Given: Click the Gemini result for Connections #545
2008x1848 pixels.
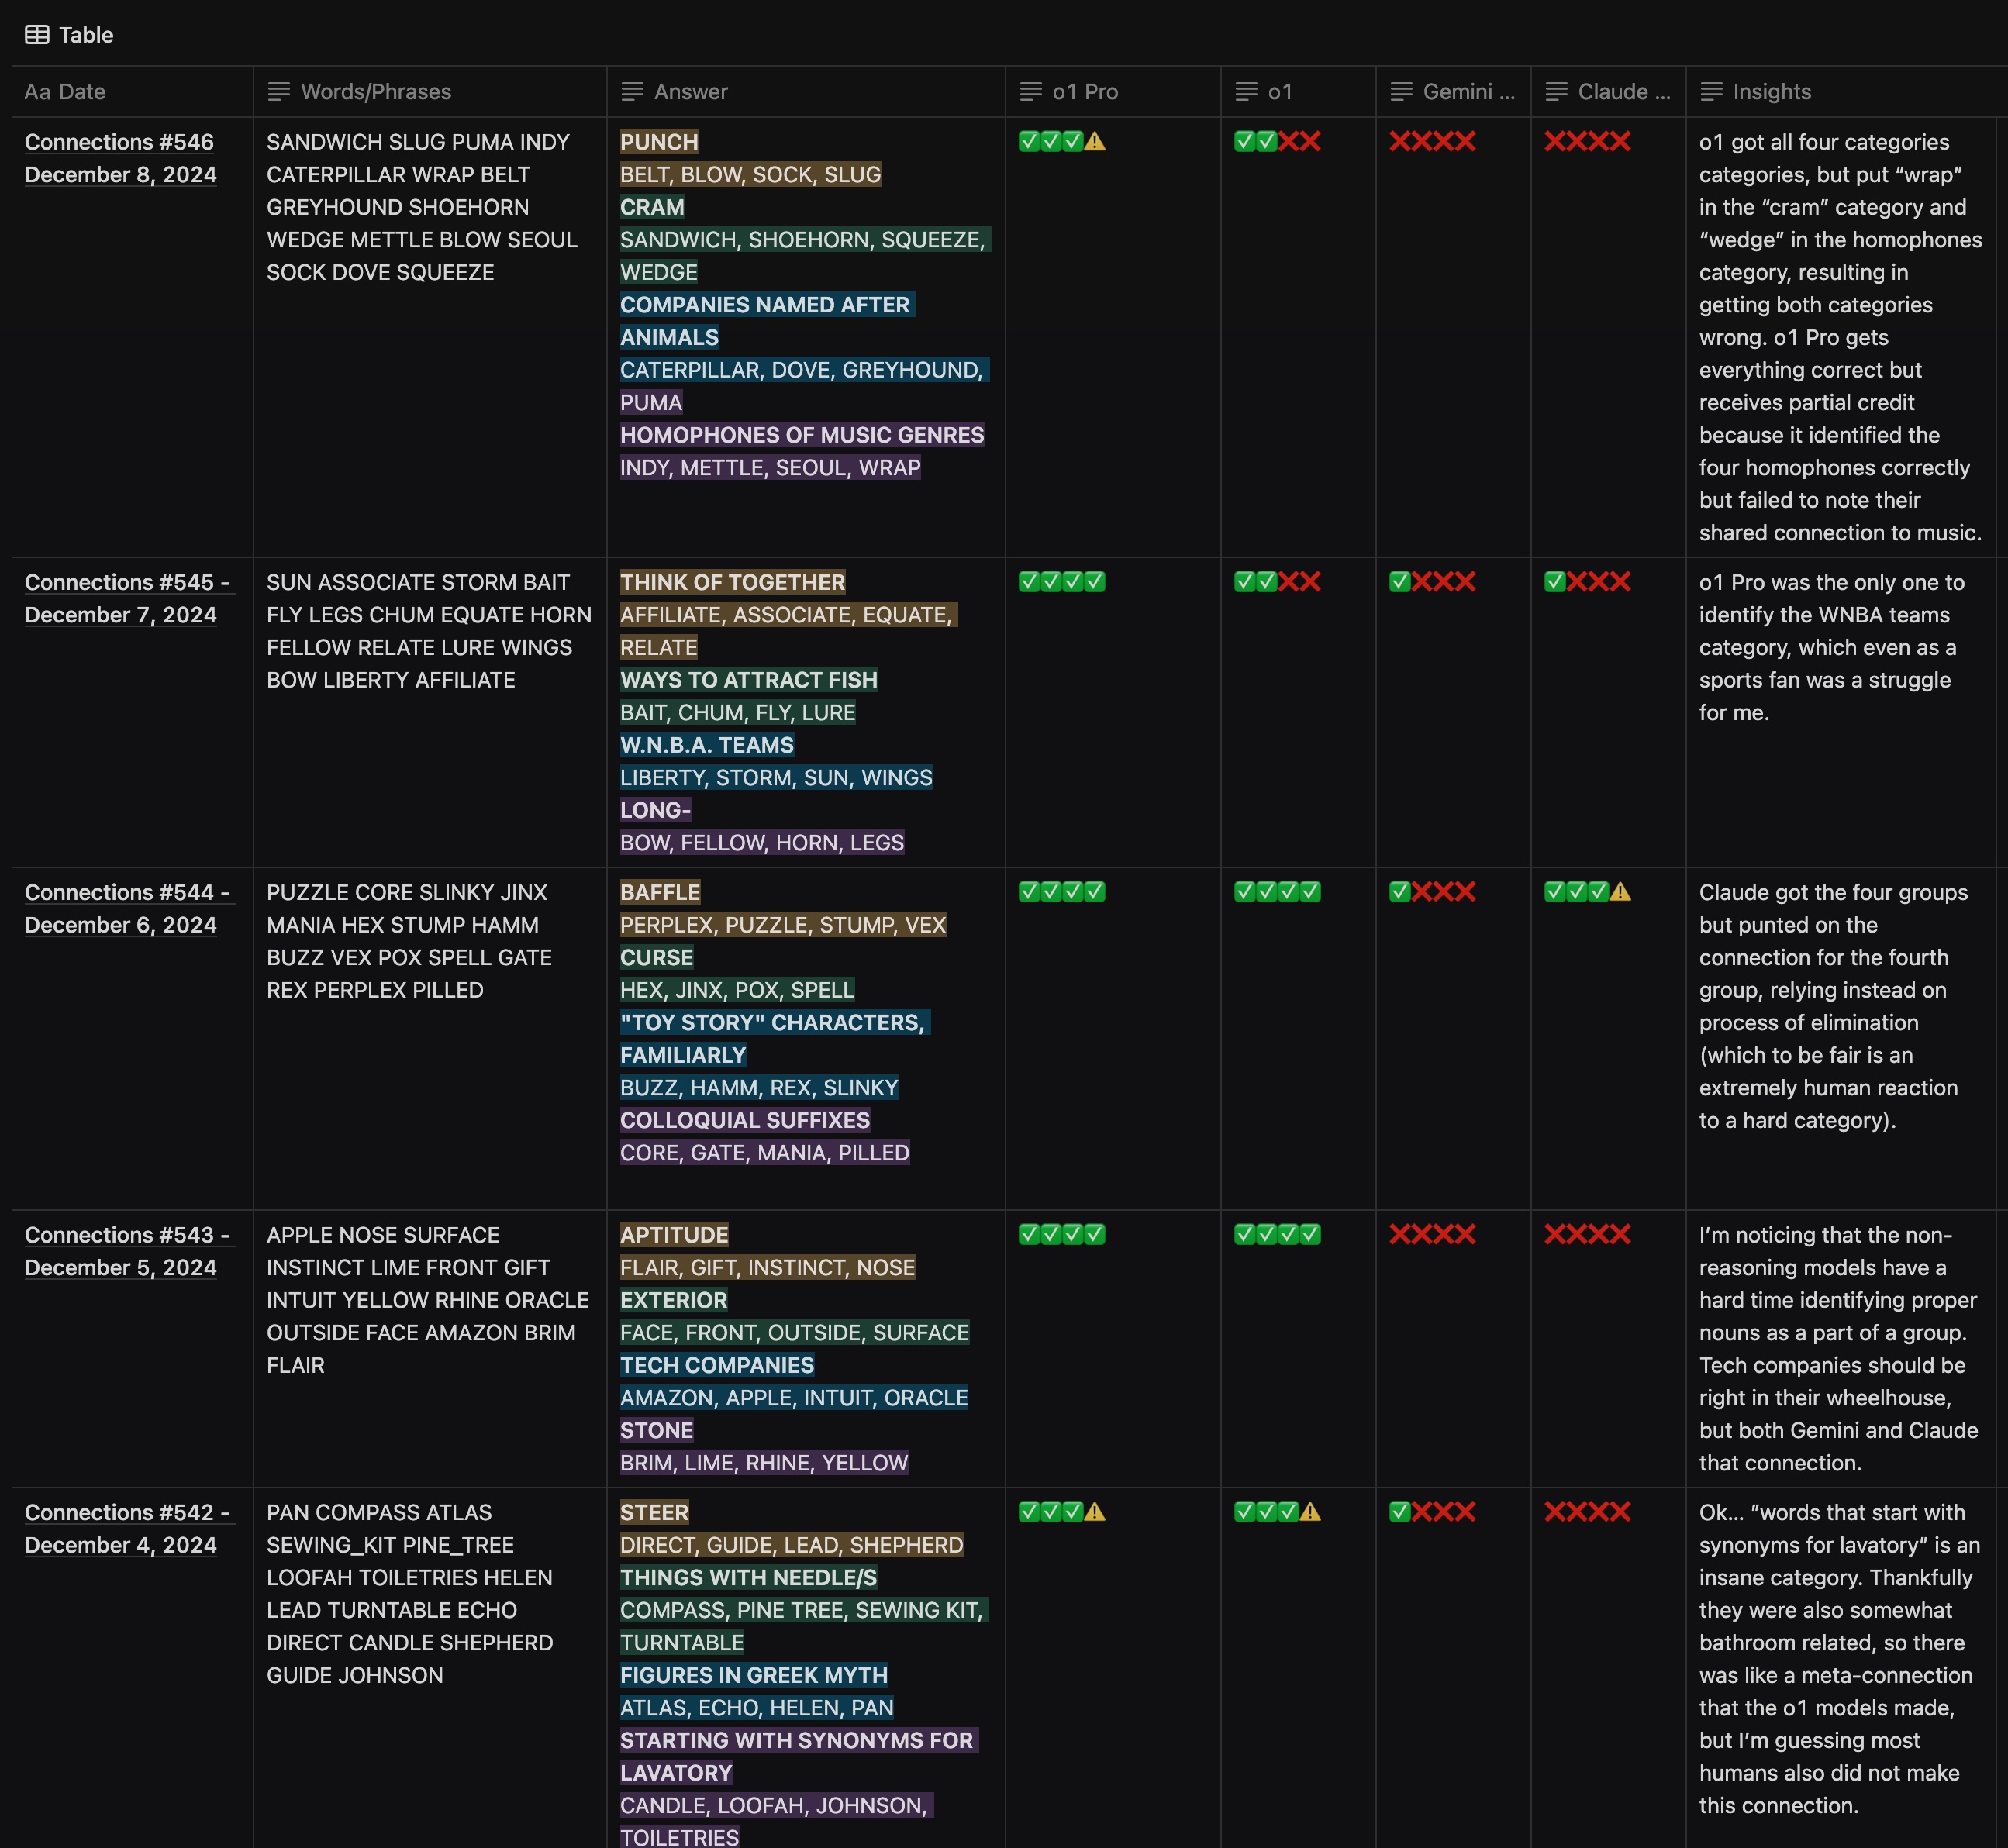Looking at the screenshot, I should pyautogui.click(x=1432, y=582).
